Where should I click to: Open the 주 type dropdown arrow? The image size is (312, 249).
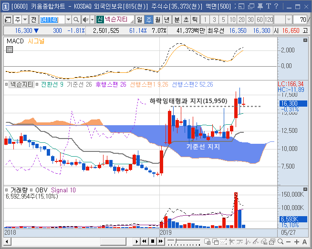click(x=25, y=20)
